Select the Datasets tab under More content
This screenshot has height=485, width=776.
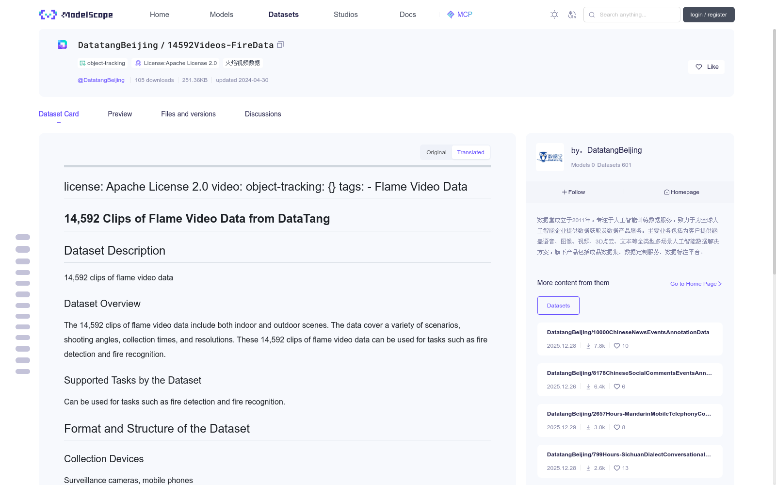pos(558,306)
